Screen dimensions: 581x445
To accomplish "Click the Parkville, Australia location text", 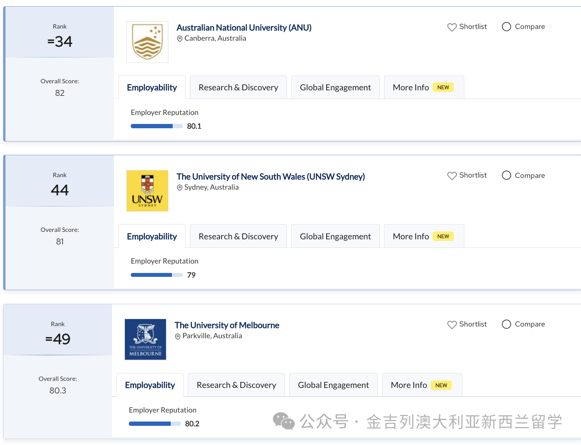I will tap(212, 336).
